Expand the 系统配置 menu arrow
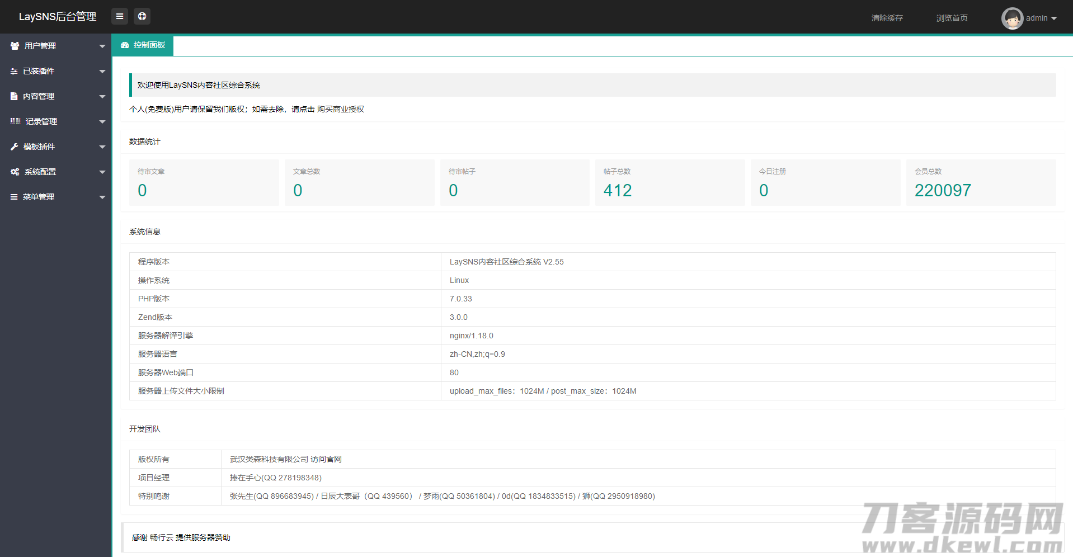 click(x=102, y=172)
